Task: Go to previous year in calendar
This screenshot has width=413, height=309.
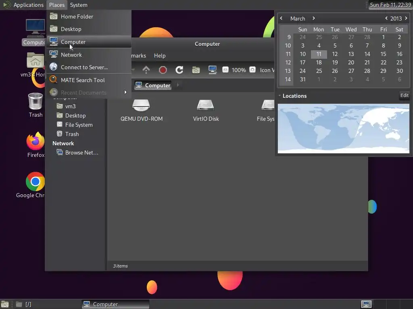Action: click(x=386, y=19)
